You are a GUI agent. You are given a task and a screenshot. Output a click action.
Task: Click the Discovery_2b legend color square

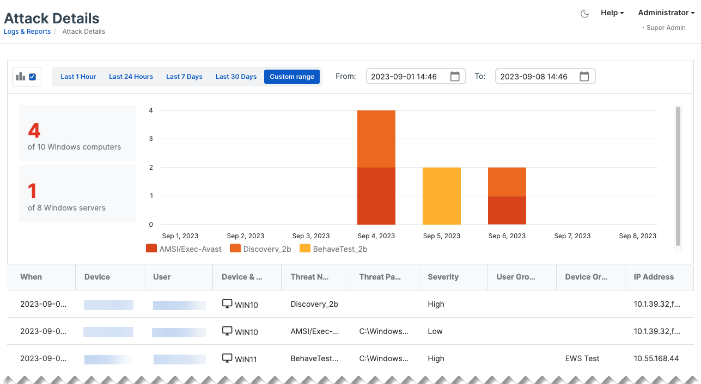[235, 249]
